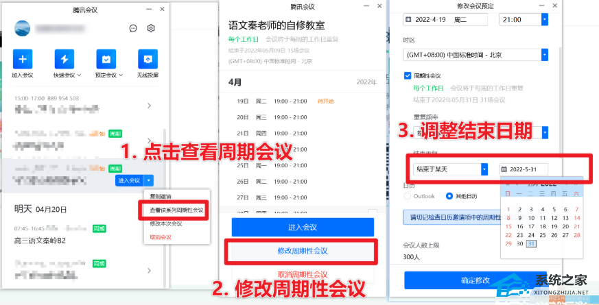Pick day 25 in the calendar popup

543,235
